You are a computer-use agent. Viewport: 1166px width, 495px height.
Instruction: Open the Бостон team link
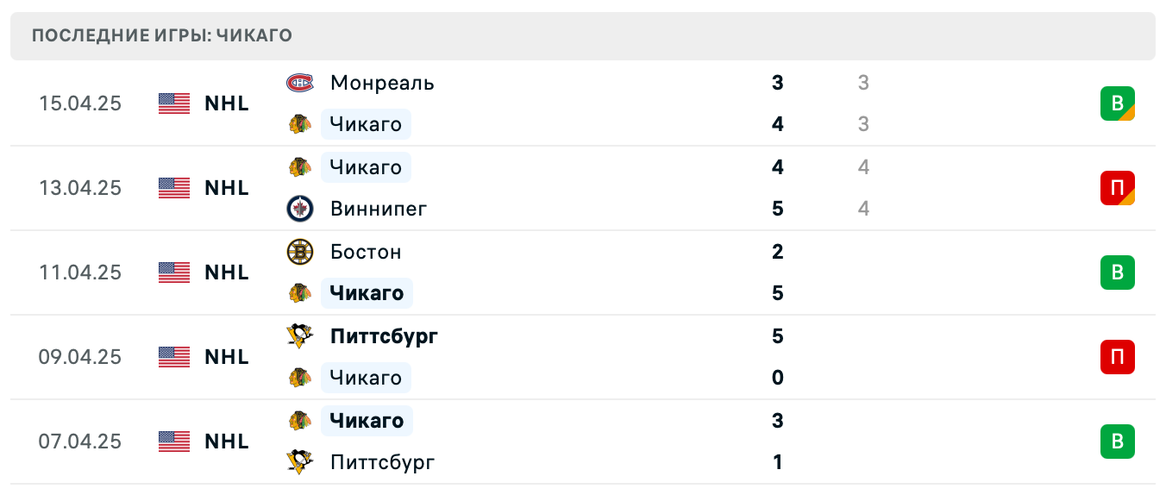(366, 252)
